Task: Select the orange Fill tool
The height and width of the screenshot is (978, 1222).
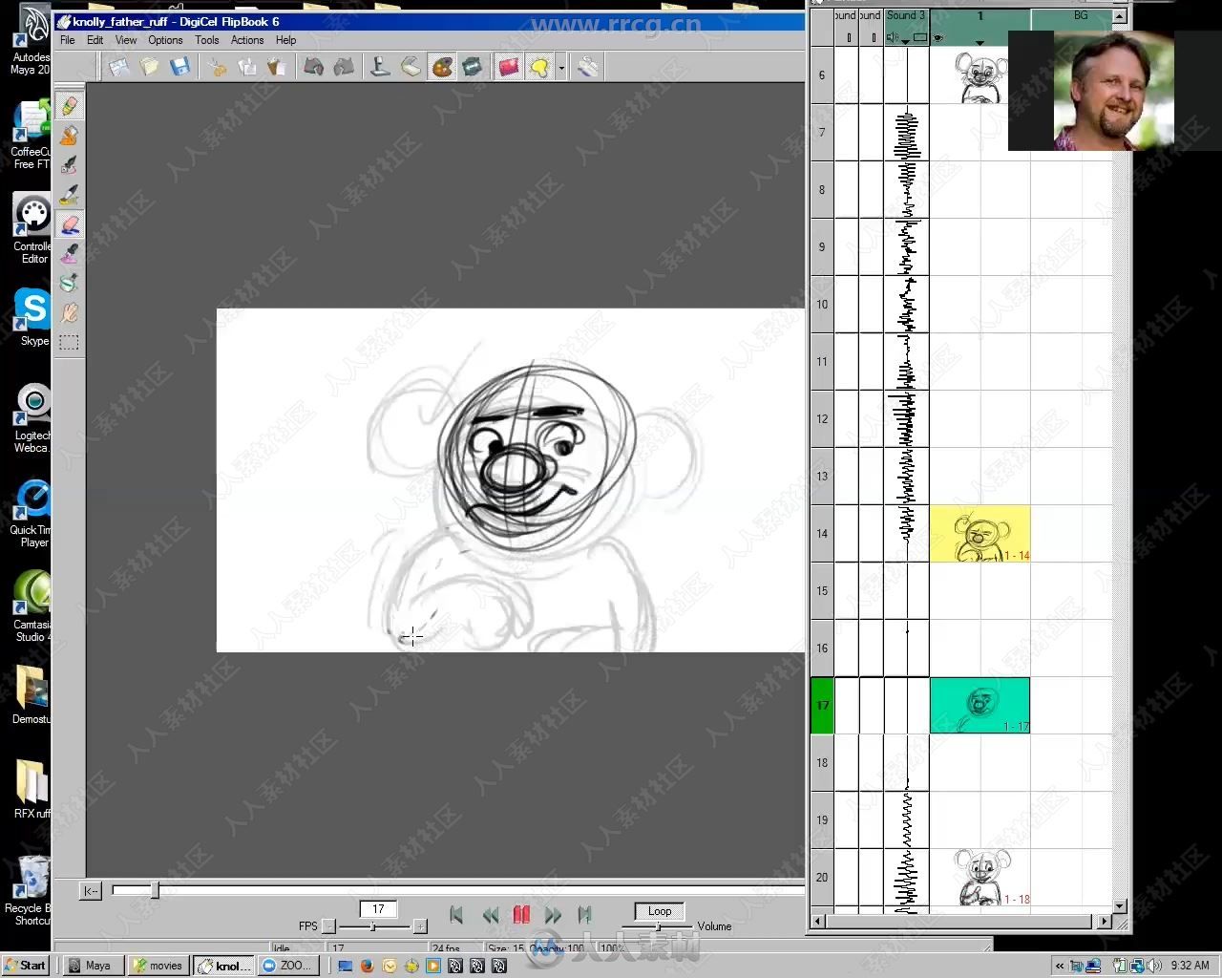Action: [69, 137]
